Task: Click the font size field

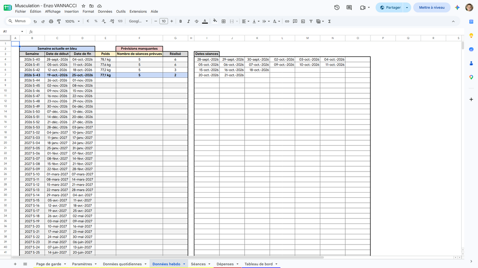Action: click(163, 21)
